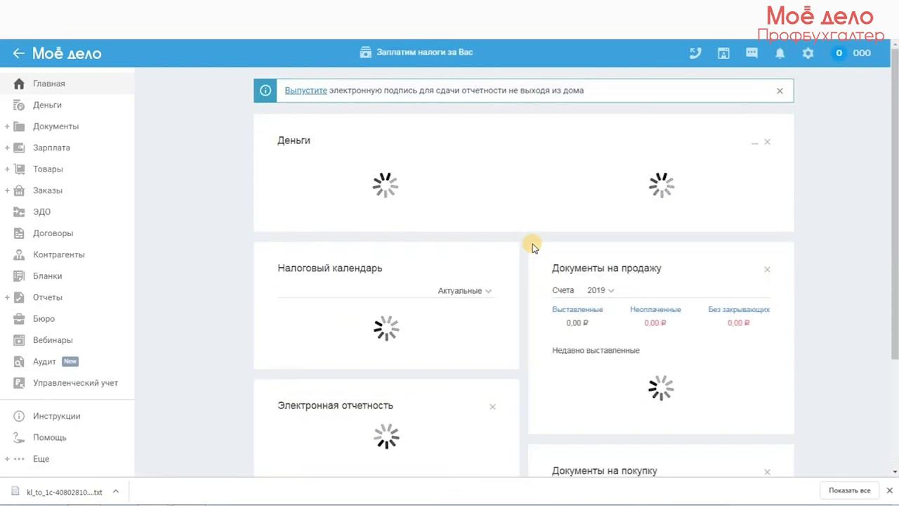Image resolution: width=899 pixels, height=506 pixels.
Task: Click the Моё дело logo in header
Action: 67,53
